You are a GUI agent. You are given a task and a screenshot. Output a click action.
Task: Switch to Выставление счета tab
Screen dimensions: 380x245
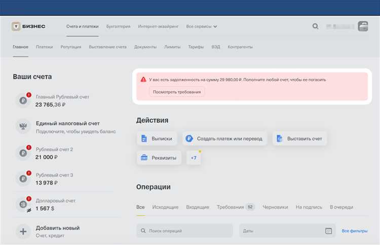pyautogui.click(x=107, y=47)
